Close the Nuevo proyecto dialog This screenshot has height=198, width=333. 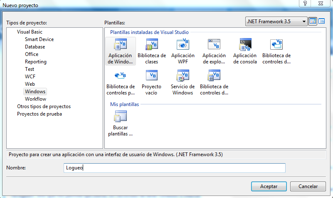pos(321,3)
